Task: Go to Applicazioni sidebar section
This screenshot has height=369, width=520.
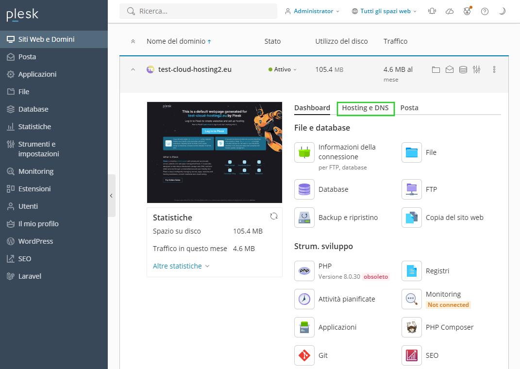Action: 54,74
